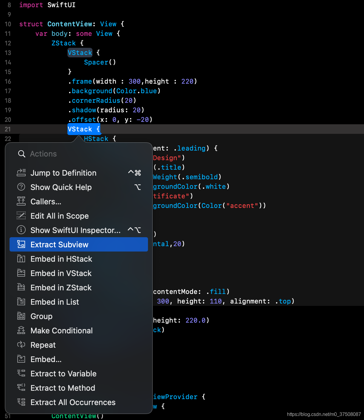Click the Edit All in Scope icon

21,216
